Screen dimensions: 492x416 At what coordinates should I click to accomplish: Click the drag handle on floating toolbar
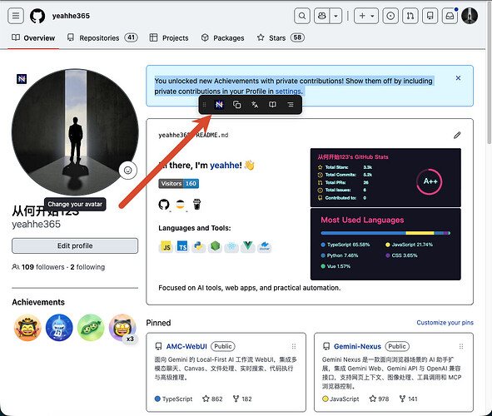(x=205, y=104)
